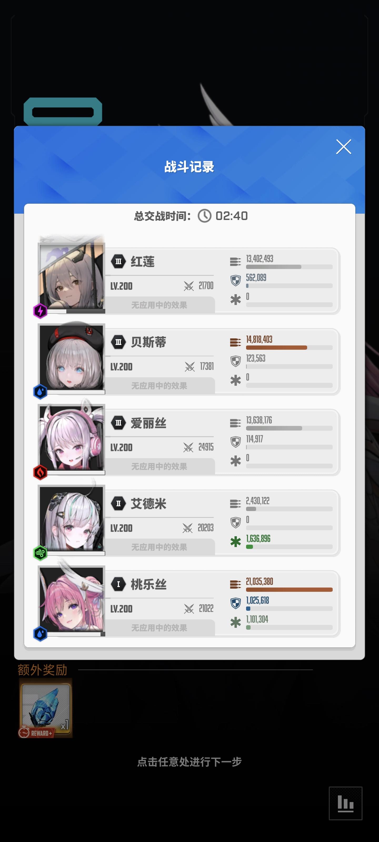Click 桃乐丝's 21,035,380 damage bar

289,590
